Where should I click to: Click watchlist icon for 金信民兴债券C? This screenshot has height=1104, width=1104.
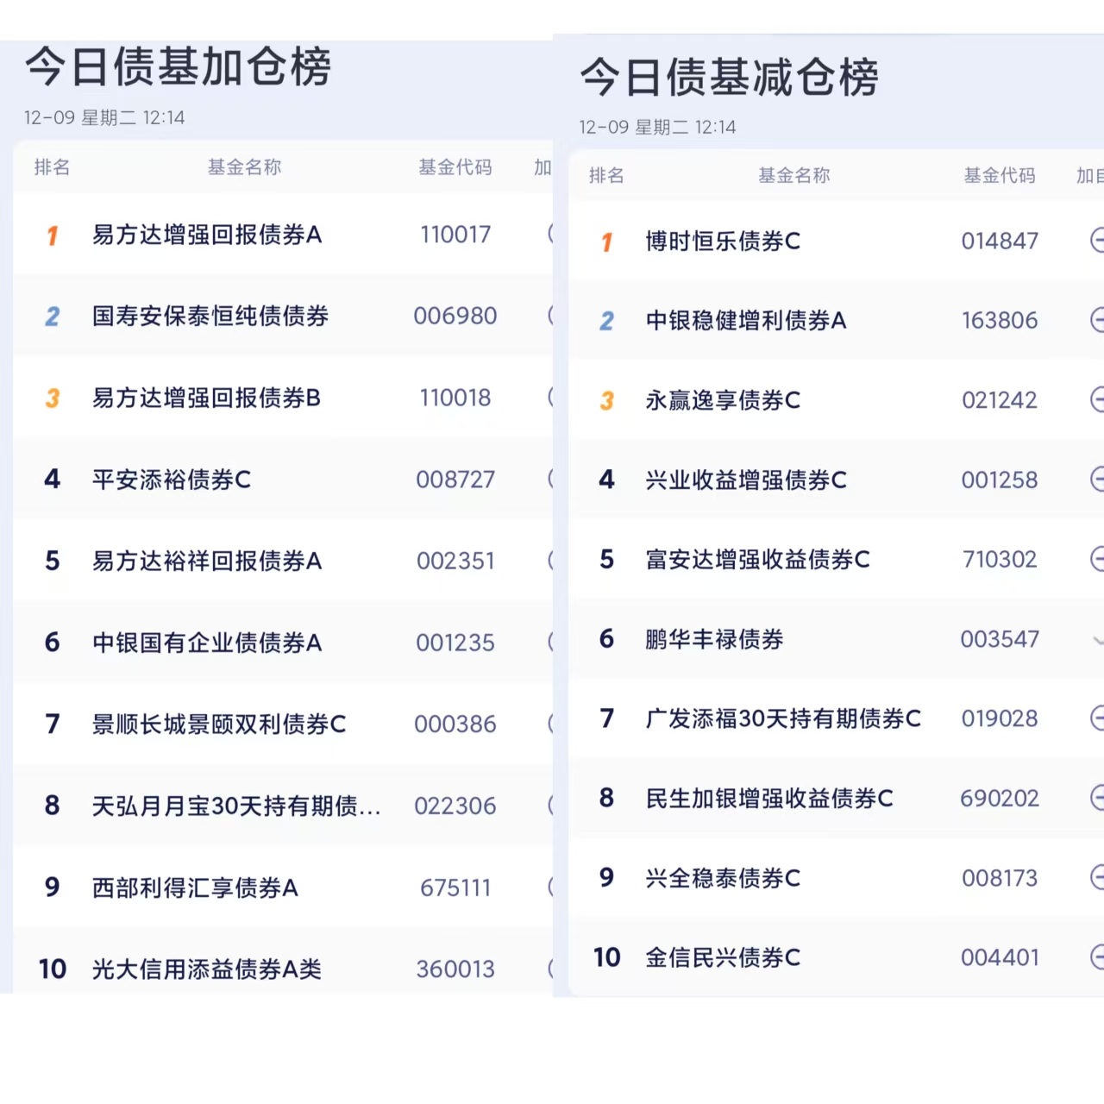[1097, 957]
